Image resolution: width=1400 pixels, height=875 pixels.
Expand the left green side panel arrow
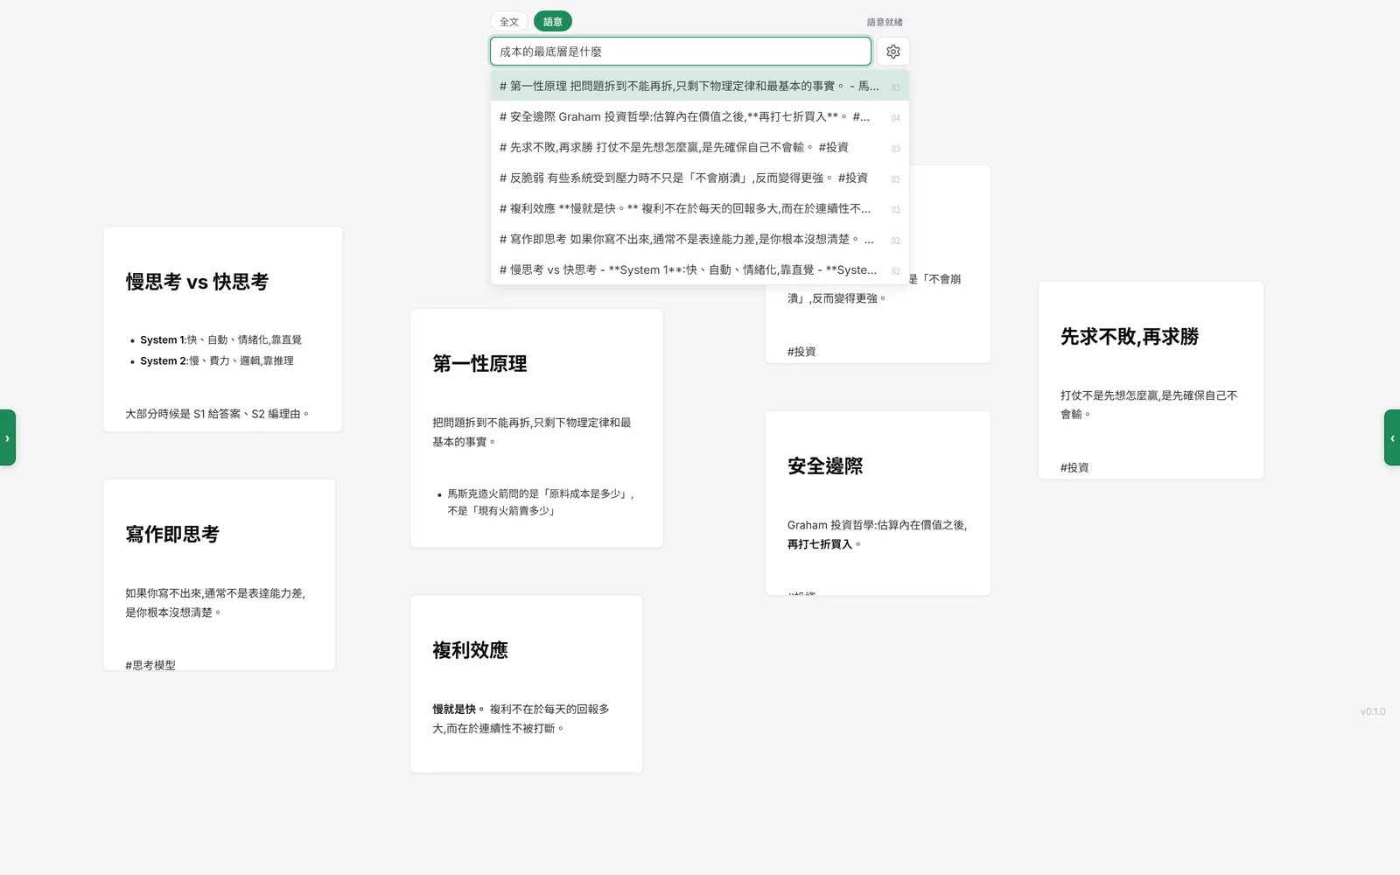pyautogui.click(x=7, y=437)
